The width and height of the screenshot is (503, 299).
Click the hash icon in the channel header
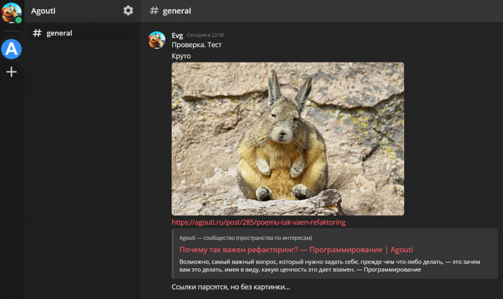[x=154, y=11]
